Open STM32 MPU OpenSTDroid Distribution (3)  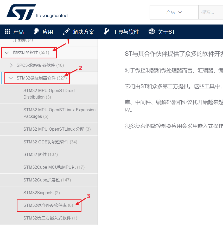click(49, 94)
